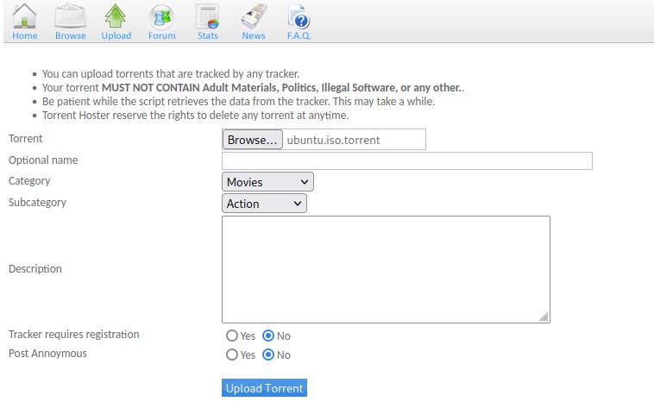Choose Yes for Post Annoymous
The height and width of the screenshot is (408, 654).
pyautogui.click(x=231, y=355)
